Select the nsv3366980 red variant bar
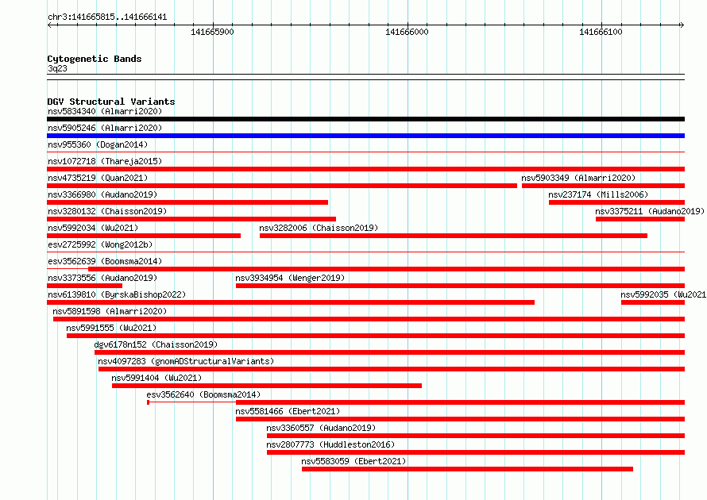The width and height of the screenshot is (707, 500). (187, 202)
